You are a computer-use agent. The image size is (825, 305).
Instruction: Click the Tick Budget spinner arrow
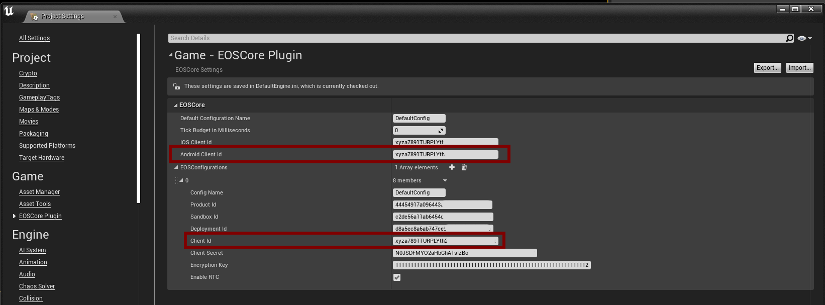(x=441, y=131)
